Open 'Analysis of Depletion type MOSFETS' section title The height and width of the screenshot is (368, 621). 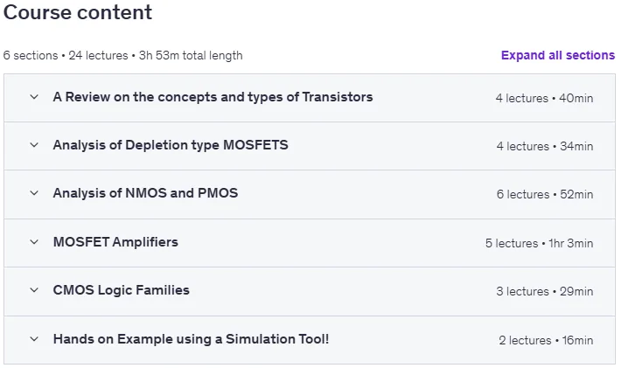pos(171,145)
